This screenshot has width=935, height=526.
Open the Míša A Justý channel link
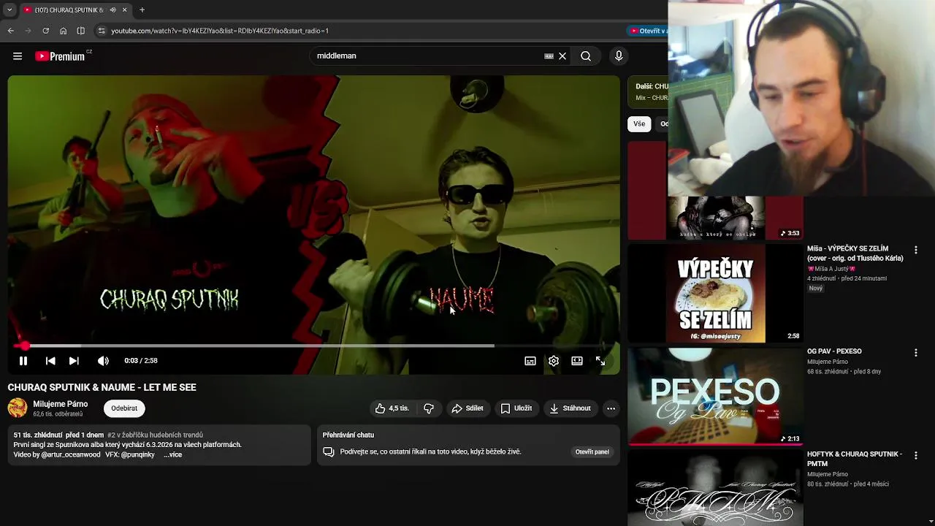pos(831,269)
